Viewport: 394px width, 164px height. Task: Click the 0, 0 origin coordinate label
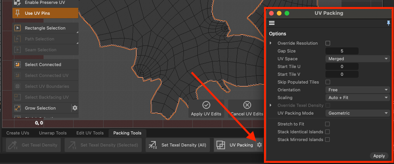coord(39,123)
